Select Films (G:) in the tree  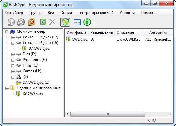click(30, 65)
